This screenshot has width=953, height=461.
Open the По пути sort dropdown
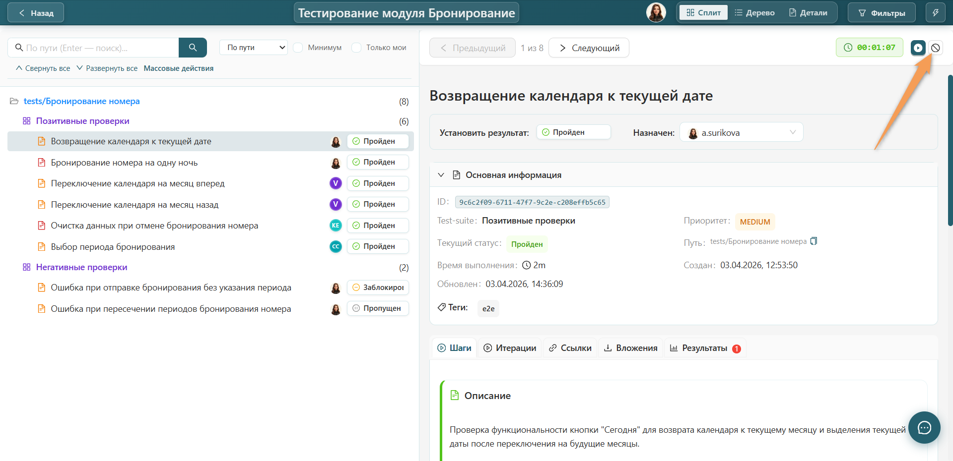click(254, 48)
